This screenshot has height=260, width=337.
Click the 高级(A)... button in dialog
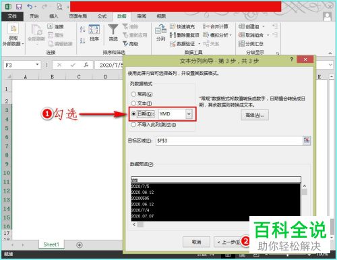pyautogui.click(x=255, y=115)
